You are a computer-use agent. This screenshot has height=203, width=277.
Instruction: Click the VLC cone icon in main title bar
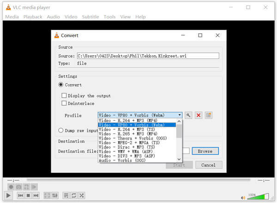tap(8, 7)
